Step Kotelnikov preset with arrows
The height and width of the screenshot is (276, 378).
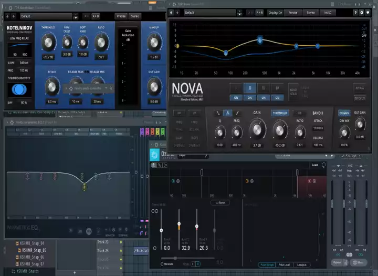click(76, 16)
